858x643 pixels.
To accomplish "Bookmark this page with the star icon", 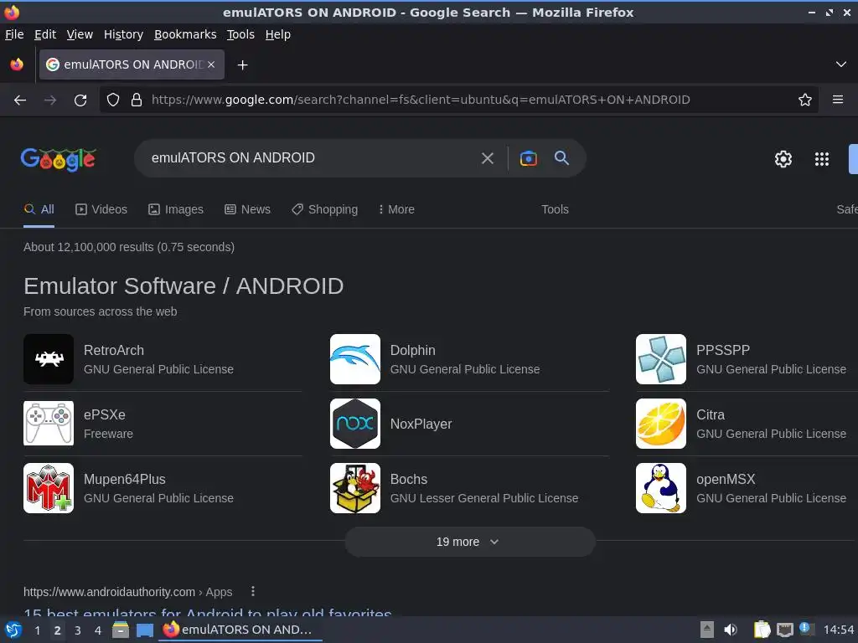I will click(x=804, y=100).
